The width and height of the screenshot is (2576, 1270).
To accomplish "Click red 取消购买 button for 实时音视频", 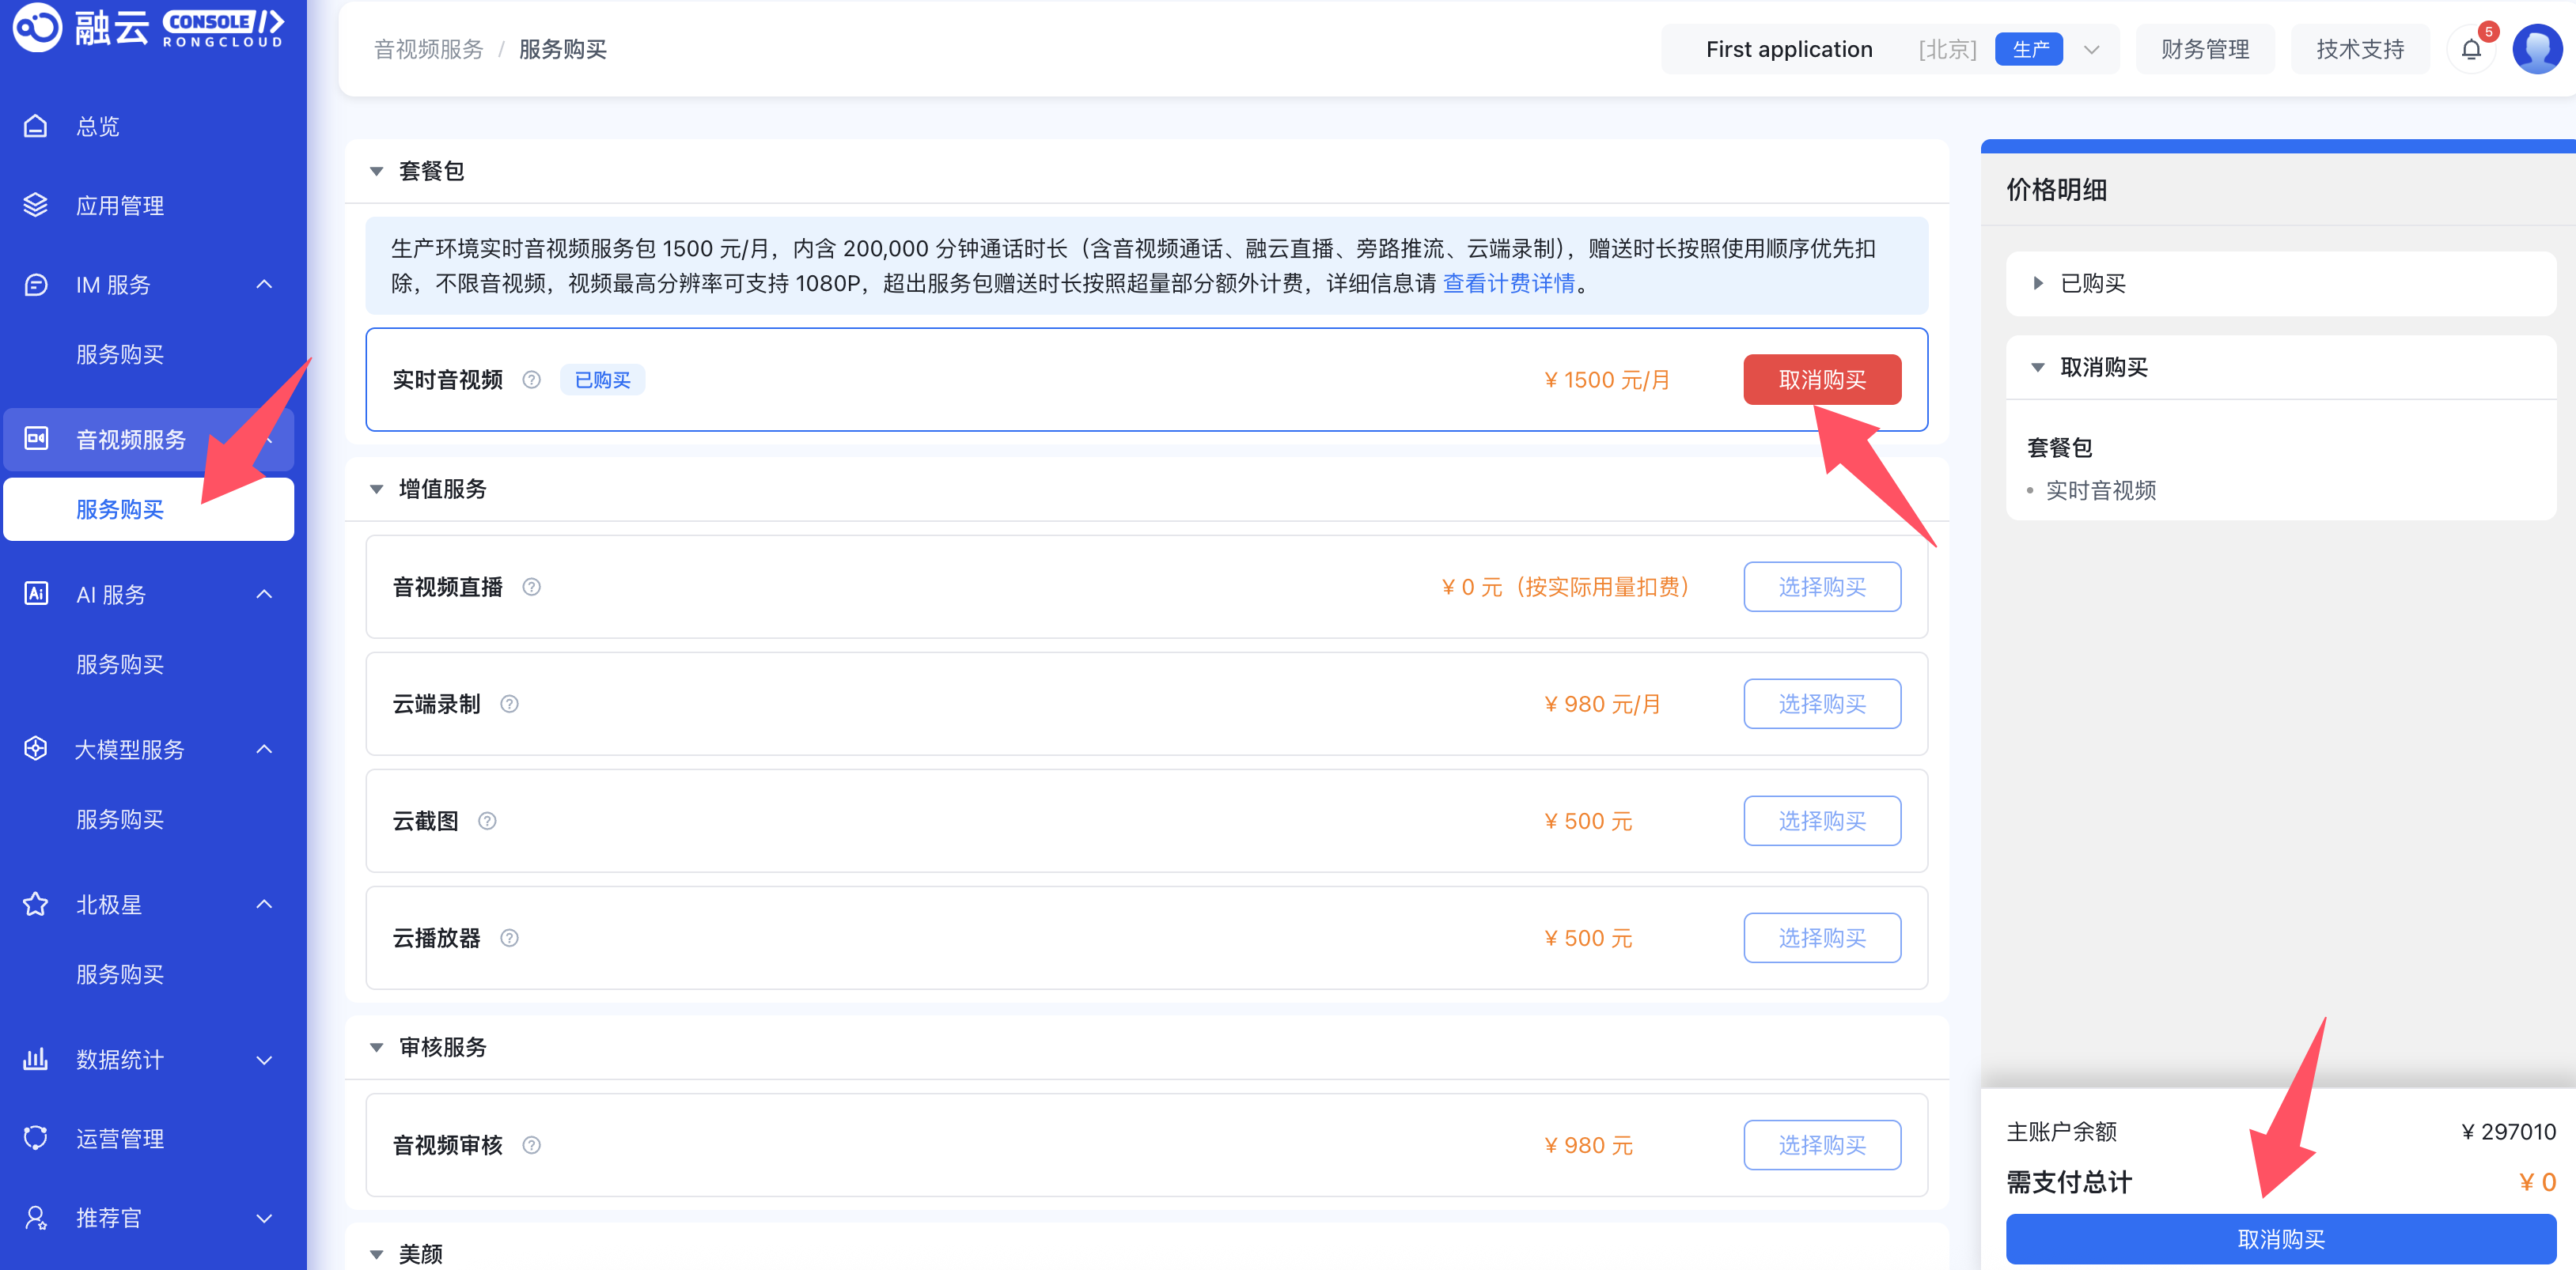I will tap(1822, 380).
